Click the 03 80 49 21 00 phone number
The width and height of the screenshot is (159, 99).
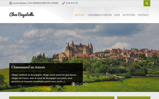coord(72,3)
